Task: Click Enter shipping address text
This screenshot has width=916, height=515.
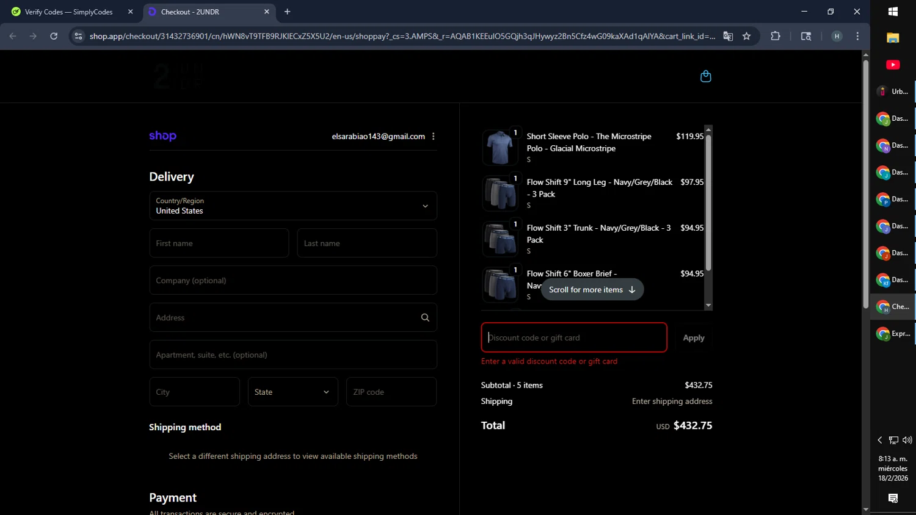Action: click(x=672, y=401)
